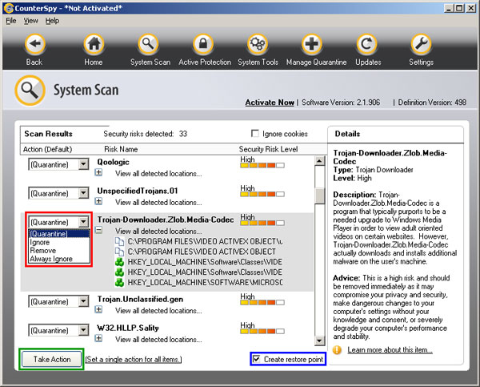Open the Home toolbar icon

click(x=94, y=44)
